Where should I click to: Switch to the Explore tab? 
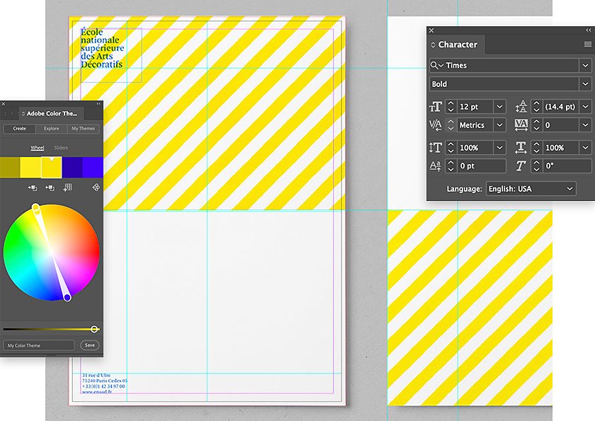coord(51,129)
